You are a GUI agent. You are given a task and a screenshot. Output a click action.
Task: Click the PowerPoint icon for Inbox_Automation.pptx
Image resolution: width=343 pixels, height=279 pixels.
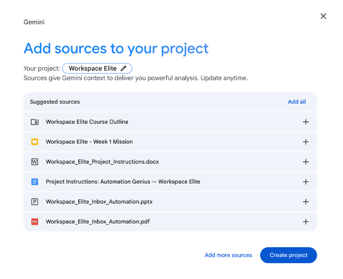35,201
